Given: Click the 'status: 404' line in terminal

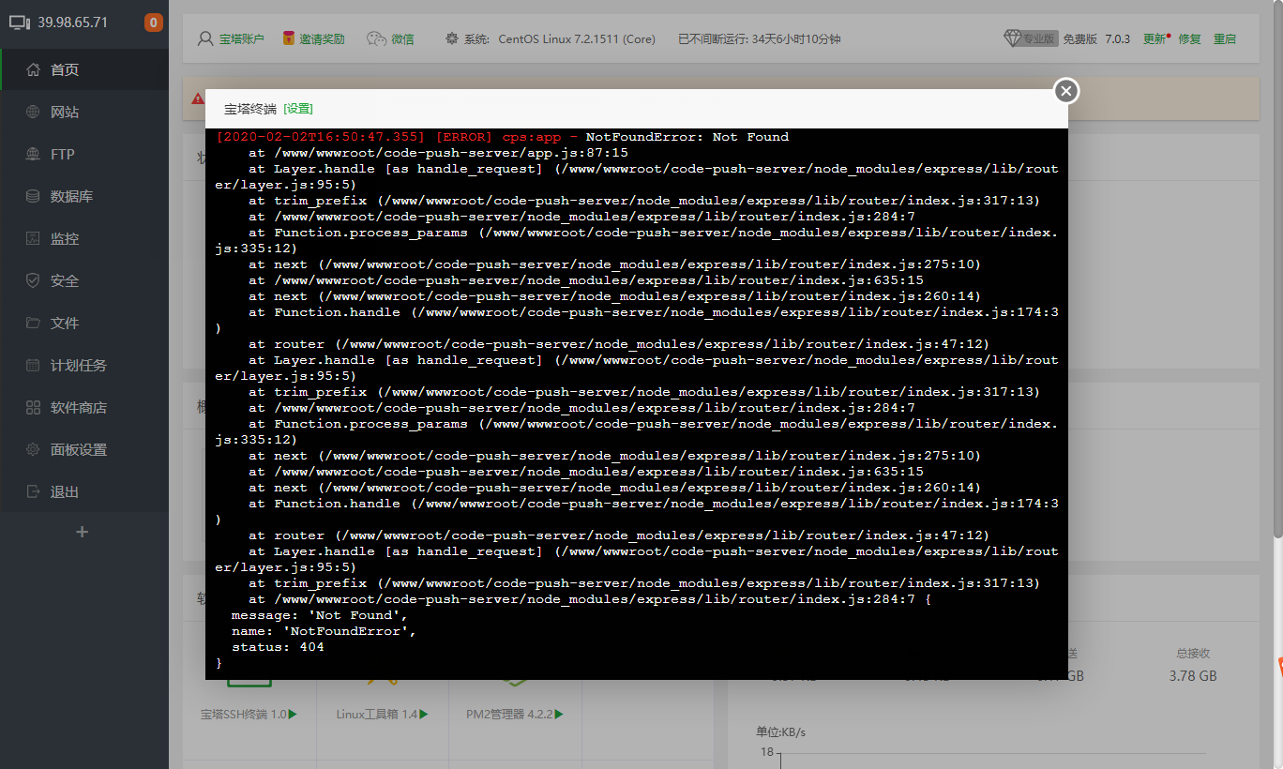Looking at the screenshot, I should coord(278,647).
